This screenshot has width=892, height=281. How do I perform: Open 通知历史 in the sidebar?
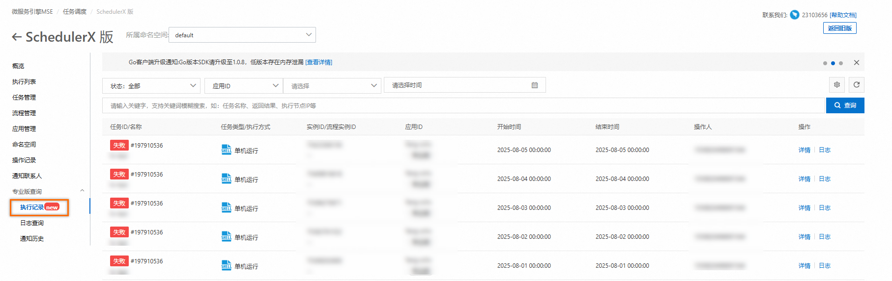point(32,238)
